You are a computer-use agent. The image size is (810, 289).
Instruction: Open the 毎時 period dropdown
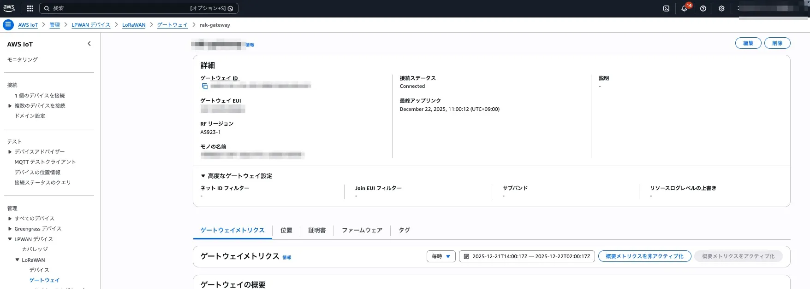pos(441,256)
